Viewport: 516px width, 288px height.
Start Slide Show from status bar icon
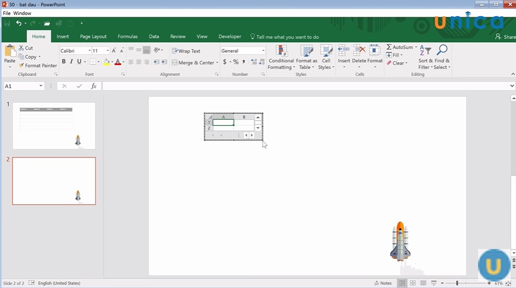(x=434, y=283)
